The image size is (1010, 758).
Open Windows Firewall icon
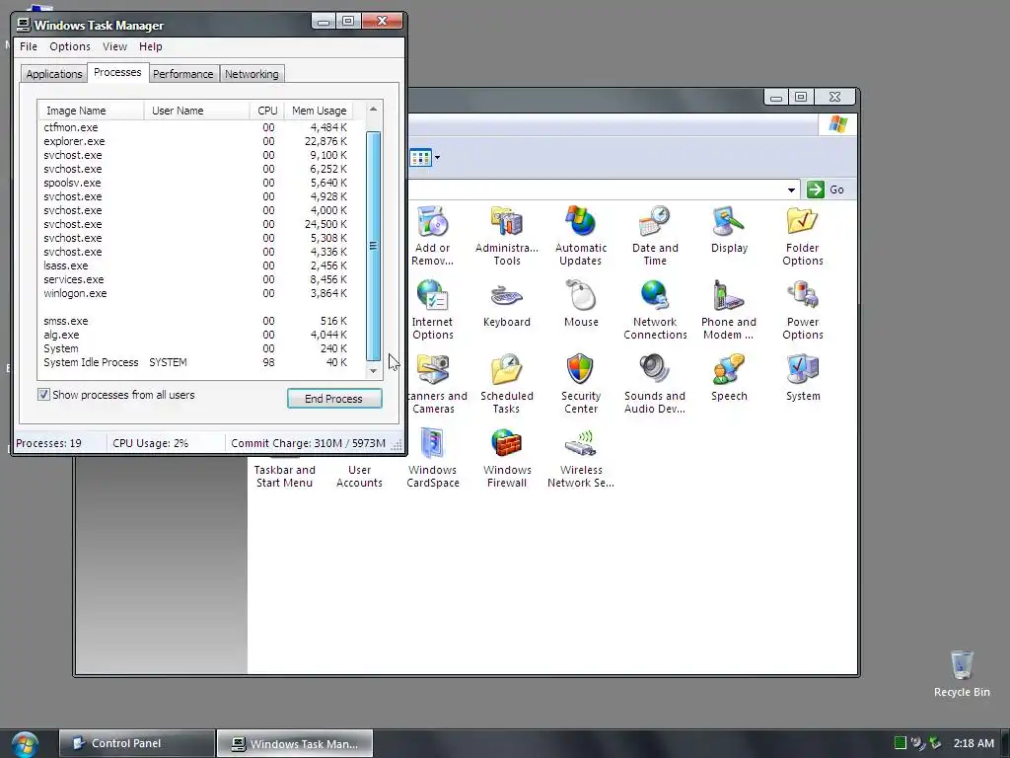coord(506,457)
